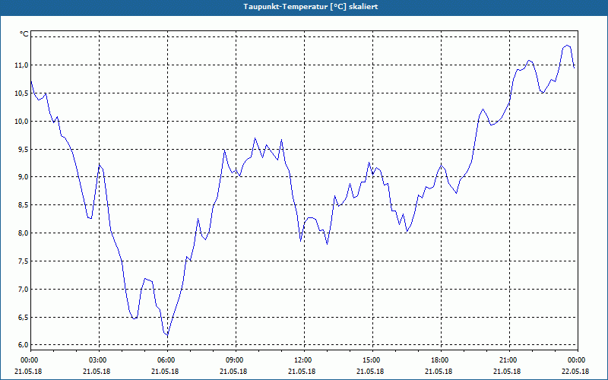Select the 7,0 y-axis value
This screenshot has height=380, width=608.
coord(23,290)
